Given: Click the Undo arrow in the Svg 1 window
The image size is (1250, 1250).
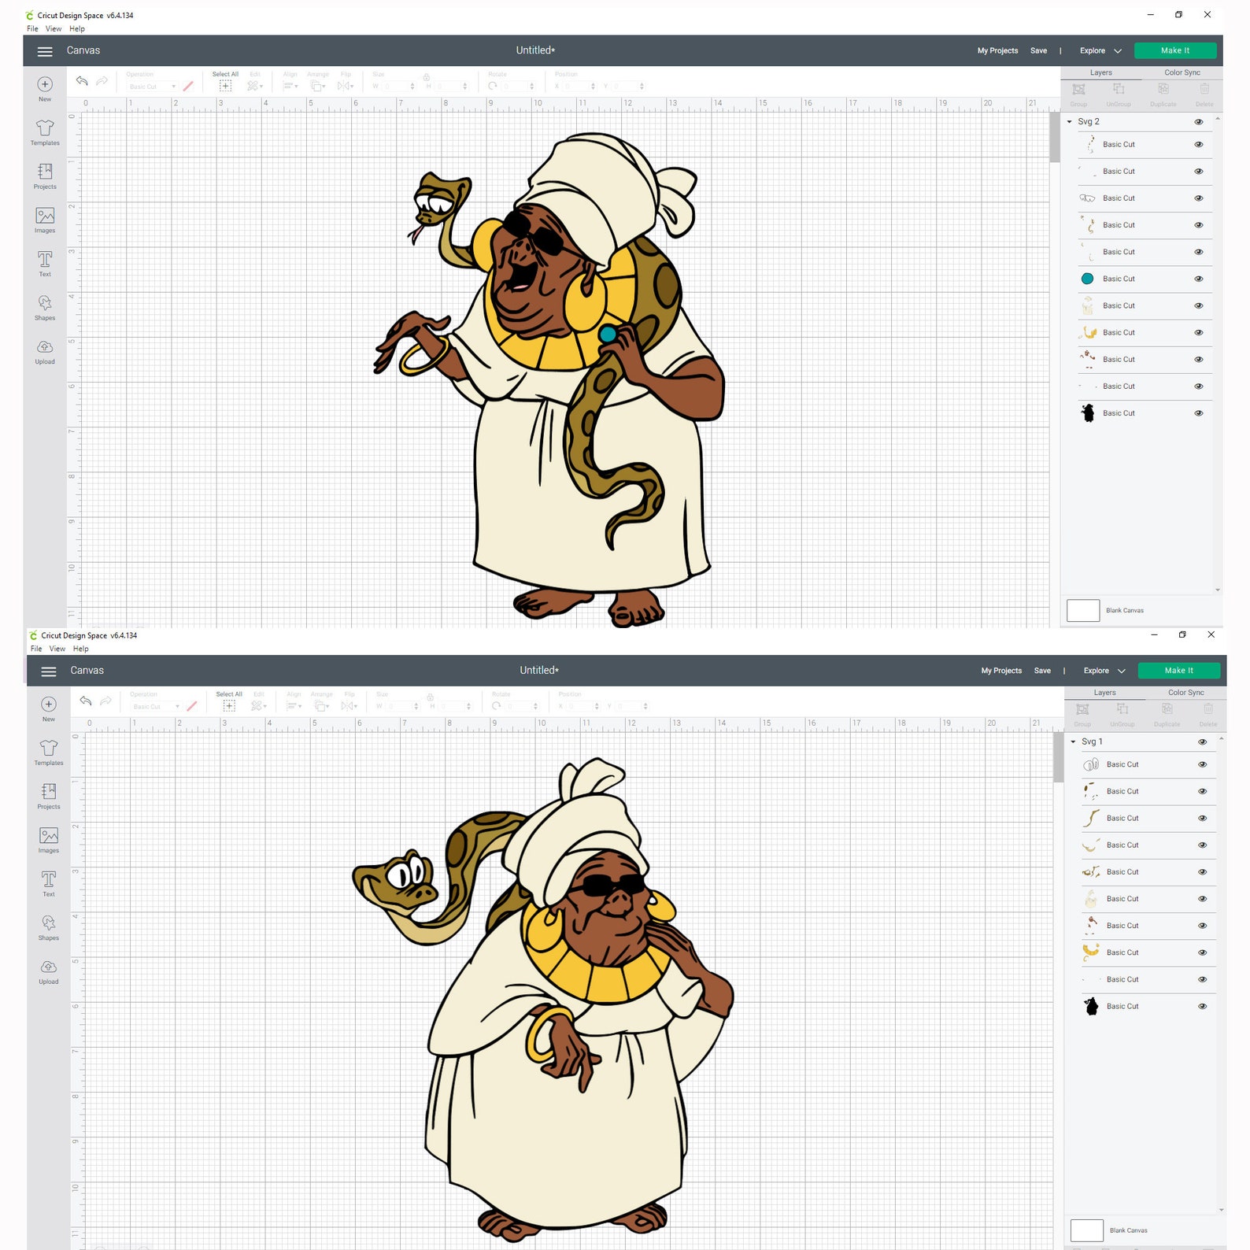Looking at the screenshot, I should point(86,701).
